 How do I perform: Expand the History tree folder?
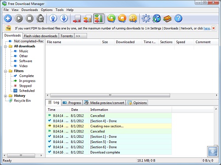pyautogui.click(x=5, y=96)
